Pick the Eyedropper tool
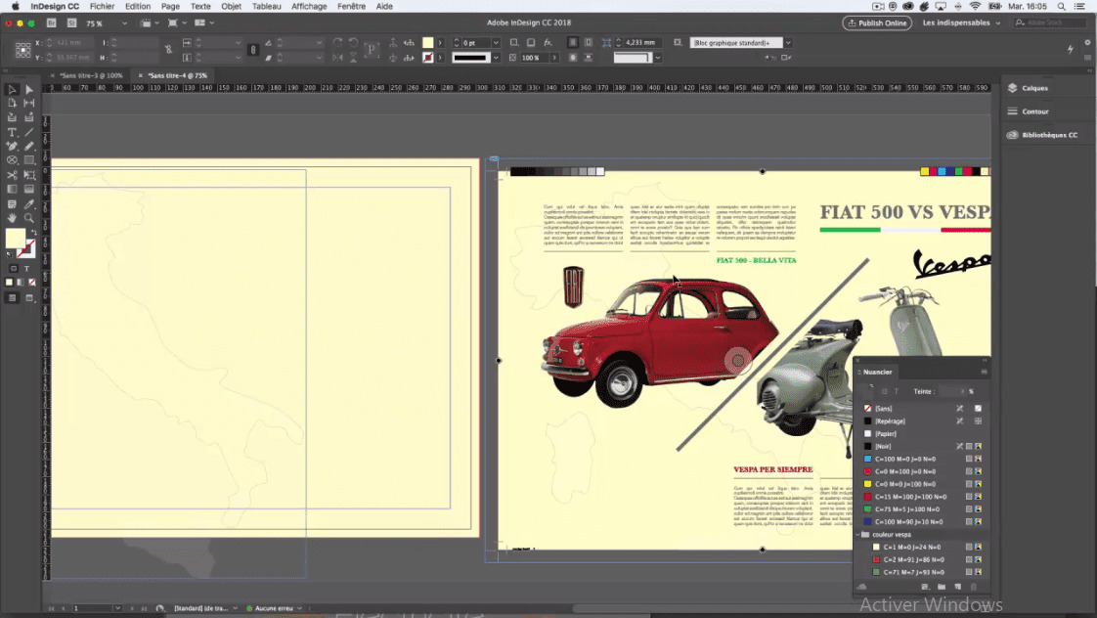Image resolution: width=1097 pixels, height=618 pixels. 28,203
